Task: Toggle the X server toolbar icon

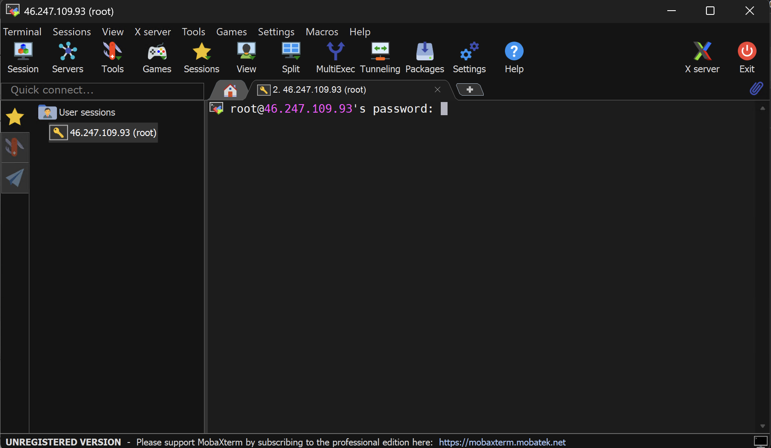Action: 702,58
